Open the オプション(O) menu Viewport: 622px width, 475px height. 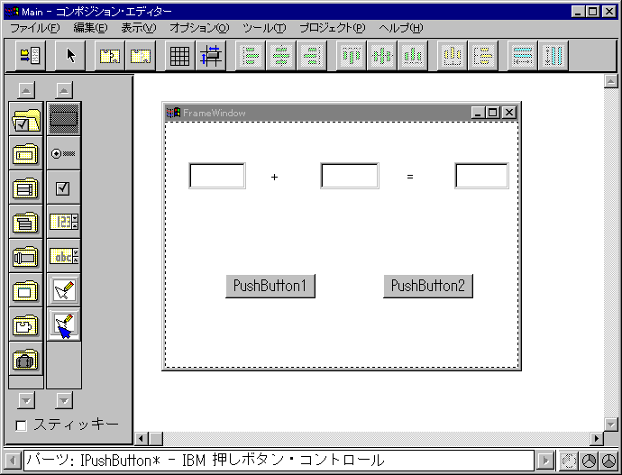(x=199, y=28)
